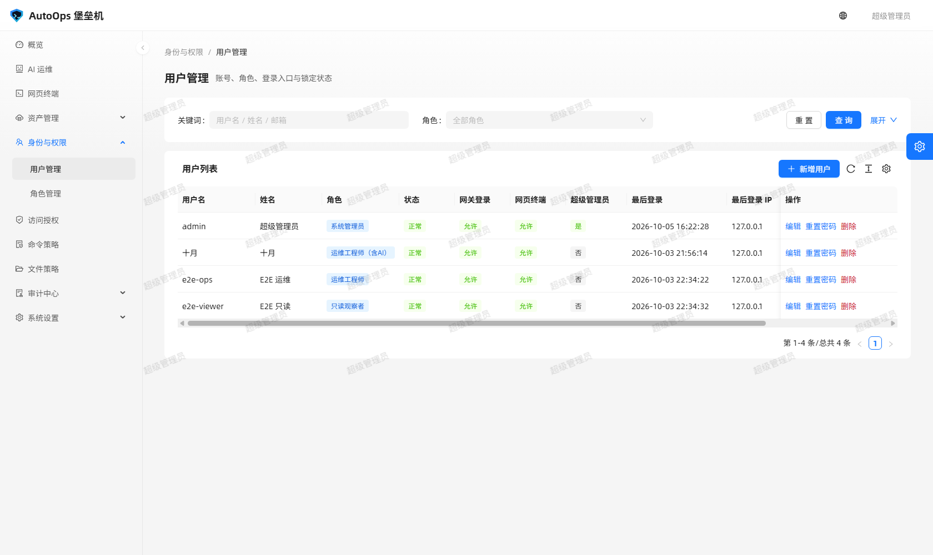Expand more filters with 展开
Viewport: 933px width, 555px height.
tap(884, 120)
